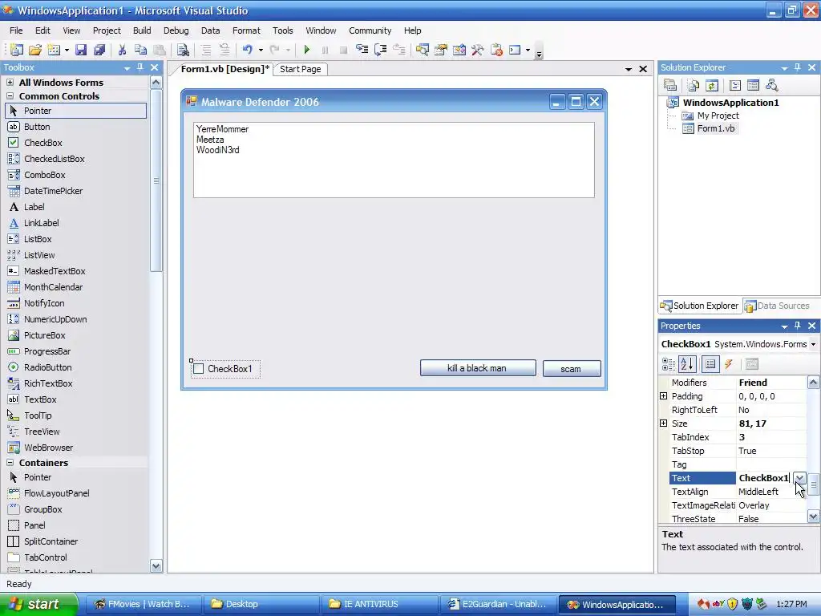This screenshot has height=616, width=821.
Task: Click the Undo arrow icon
Action: (x=247, y=50)
